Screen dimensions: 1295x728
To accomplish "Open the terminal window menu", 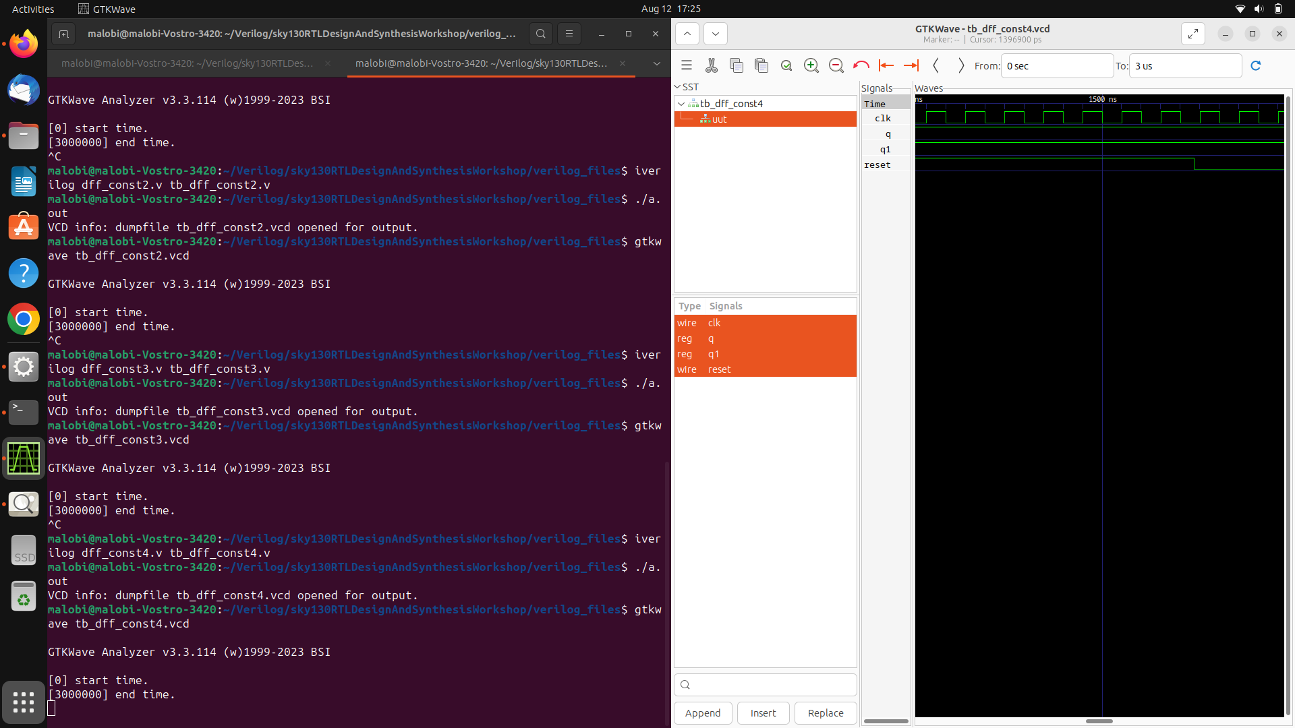I will pos(569,34).
